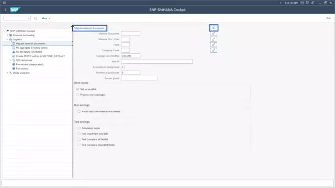Click the Server group input field
The width and height of the screenshot is (335, 188).
[140, 78]
